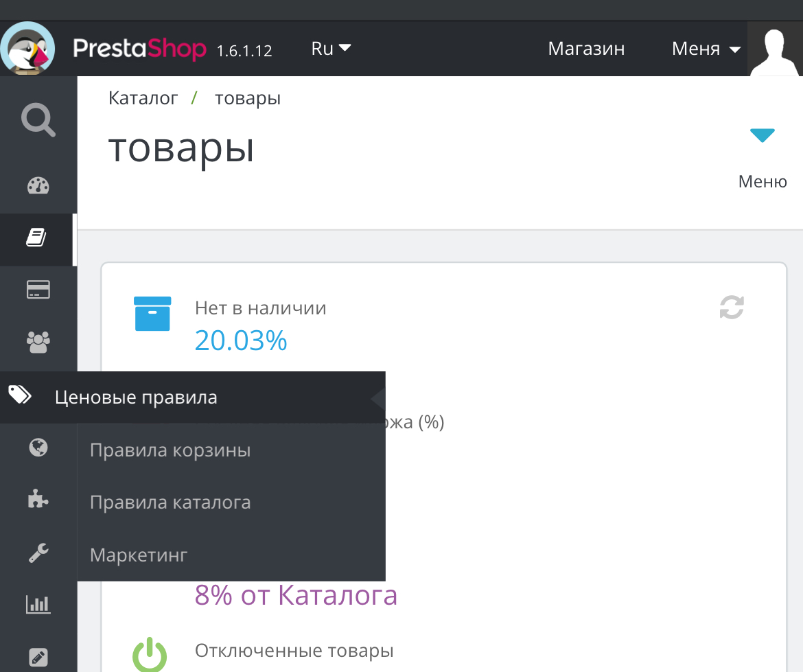Select Правила корзины submenu item
This screenshot has height=672, width=803.
tap(170, 450)
